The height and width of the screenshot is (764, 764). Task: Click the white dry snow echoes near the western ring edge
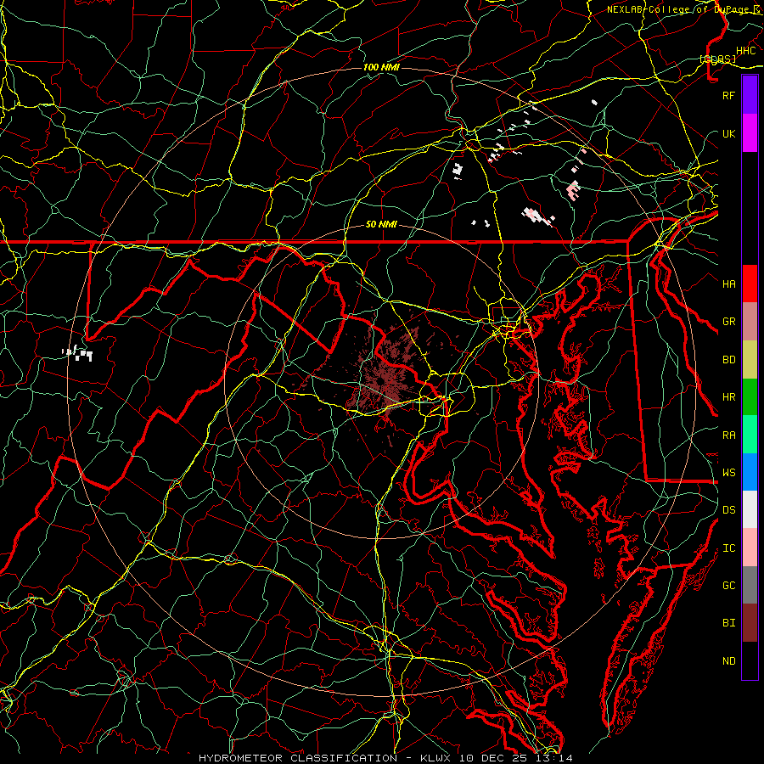(78, 353)
